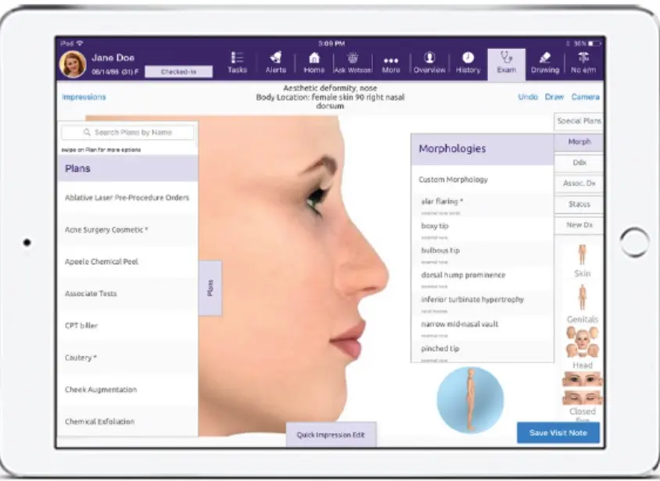Switch to the Drawing tool
660x481 pixels.
tap(544, 62)
